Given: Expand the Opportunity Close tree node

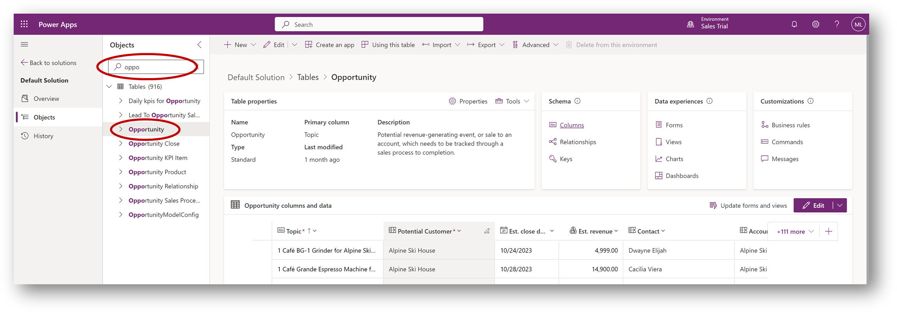Looking at the screenshot, I should pos(121,144).
